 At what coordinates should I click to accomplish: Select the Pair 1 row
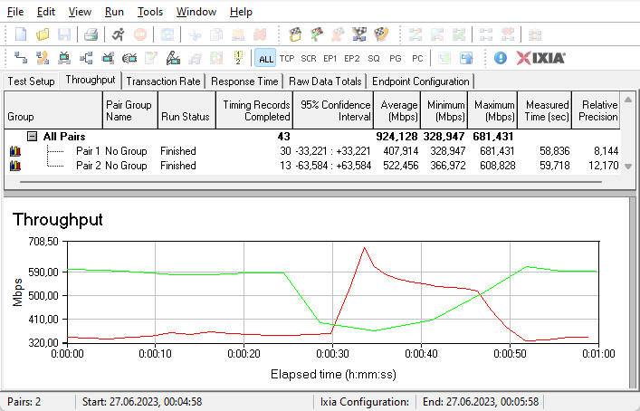312,151
